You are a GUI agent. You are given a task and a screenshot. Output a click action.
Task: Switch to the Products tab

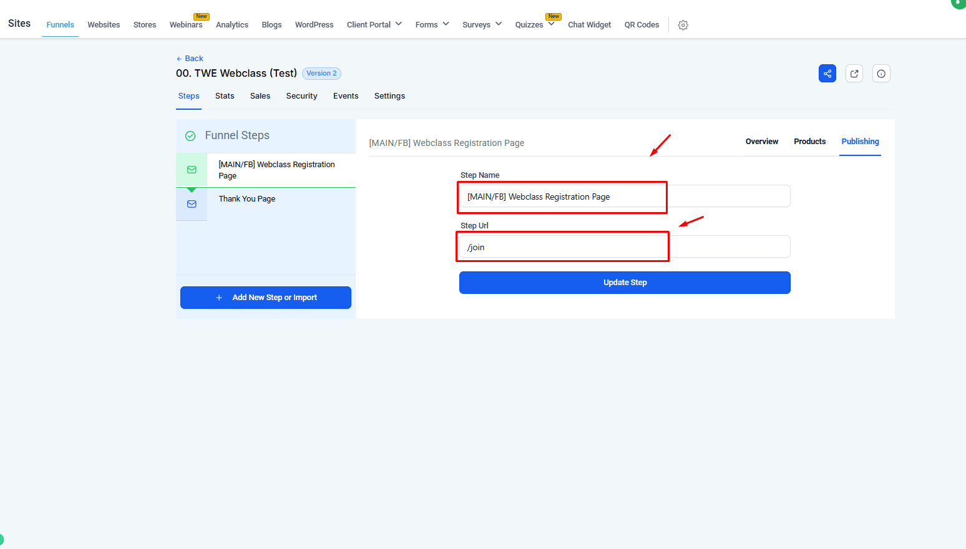point(809,142)
